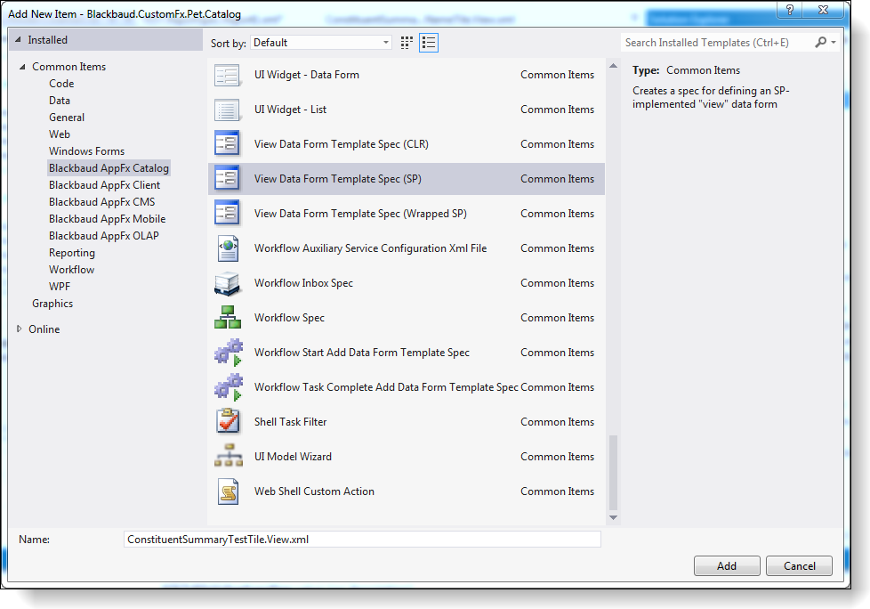
Task: Select the UI Model Wizard template icon
Action: [228, 456]
